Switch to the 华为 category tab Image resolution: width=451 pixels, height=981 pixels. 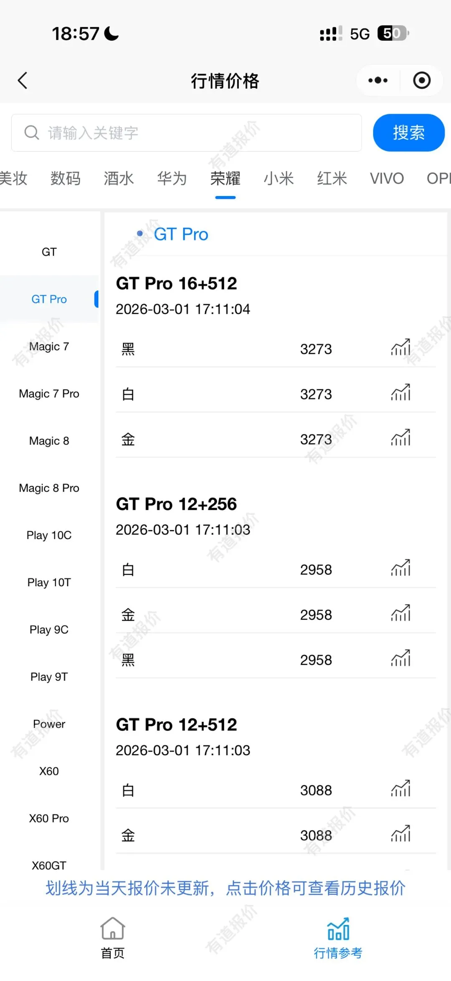(x=172, y=179)
